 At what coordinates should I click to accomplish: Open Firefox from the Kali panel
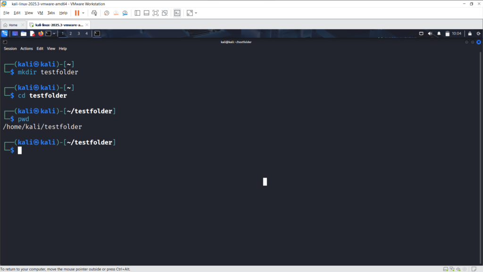pyautogui.click(x=41, y=34)
